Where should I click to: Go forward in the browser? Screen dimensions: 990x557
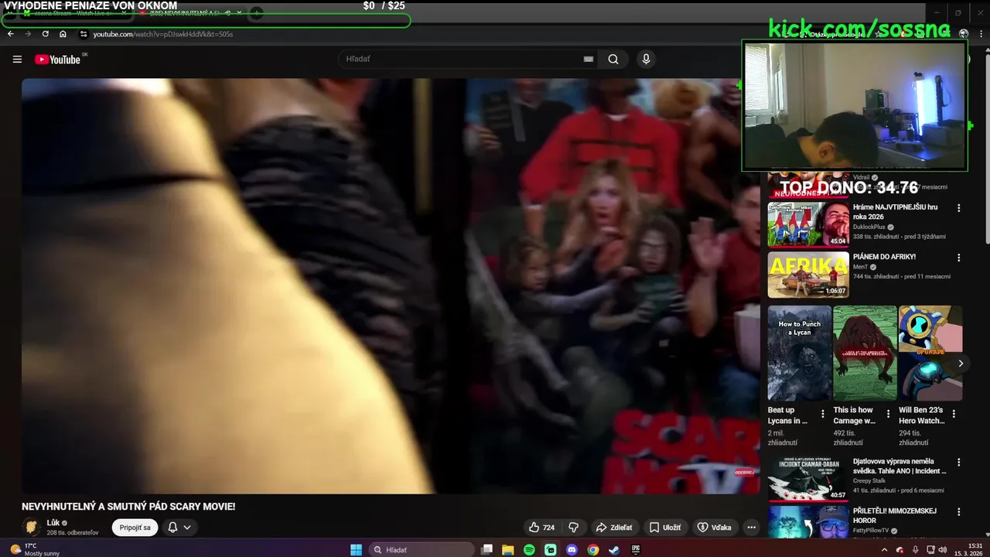(28, 34)
